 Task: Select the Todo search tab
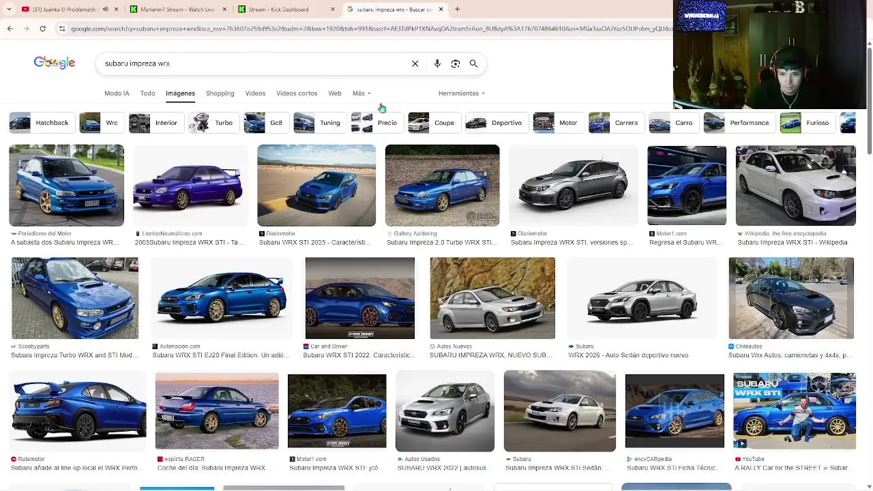(147, 93)
